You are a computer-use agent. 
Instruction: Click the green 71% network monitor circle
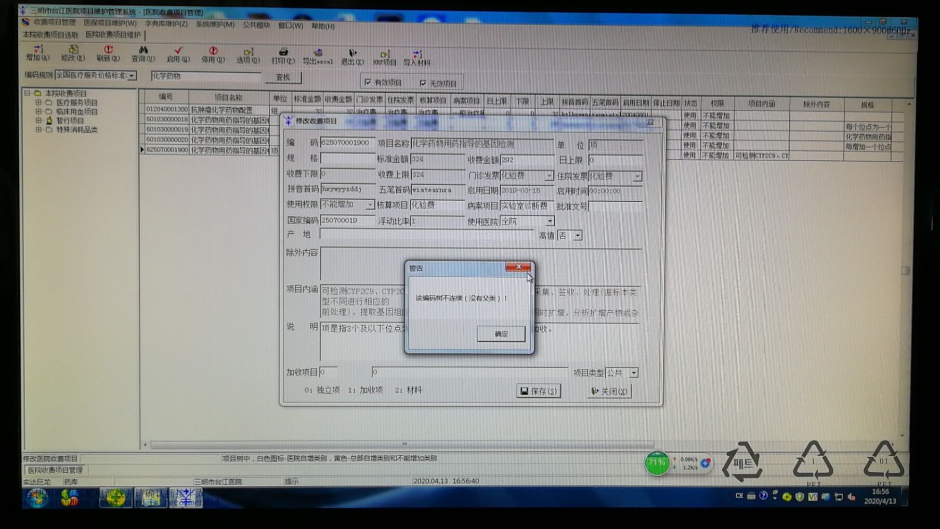[657, 463]
